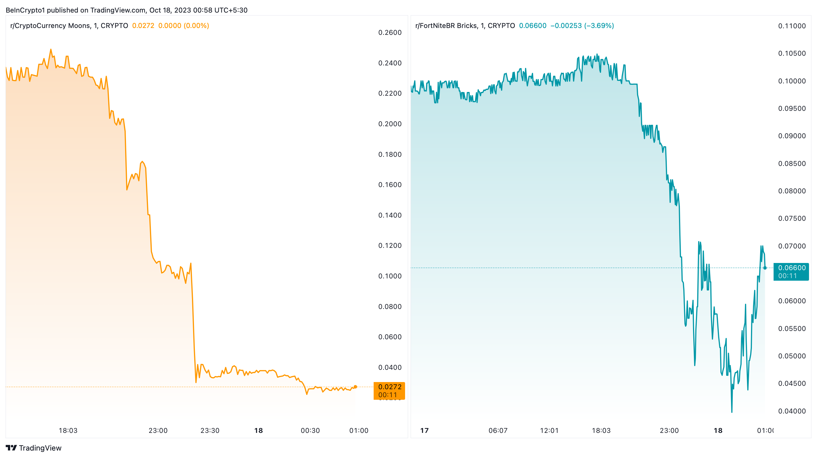
Task: Click the 0.1000 label on Moons price scale
Action: click(x=390, y=276)
